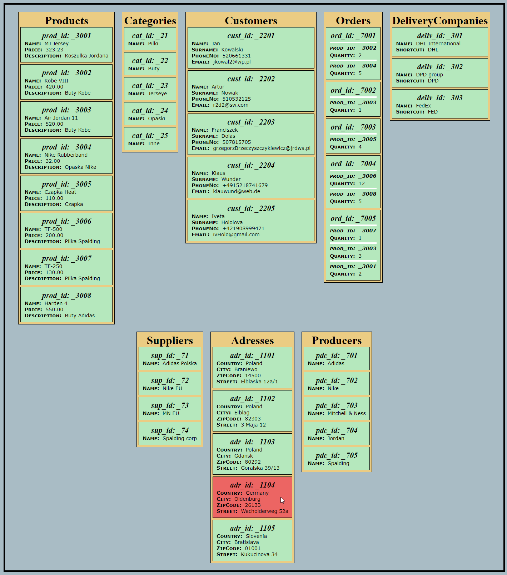
Task: Select category _23 Jerseye
Action: (x=150, y=89)
